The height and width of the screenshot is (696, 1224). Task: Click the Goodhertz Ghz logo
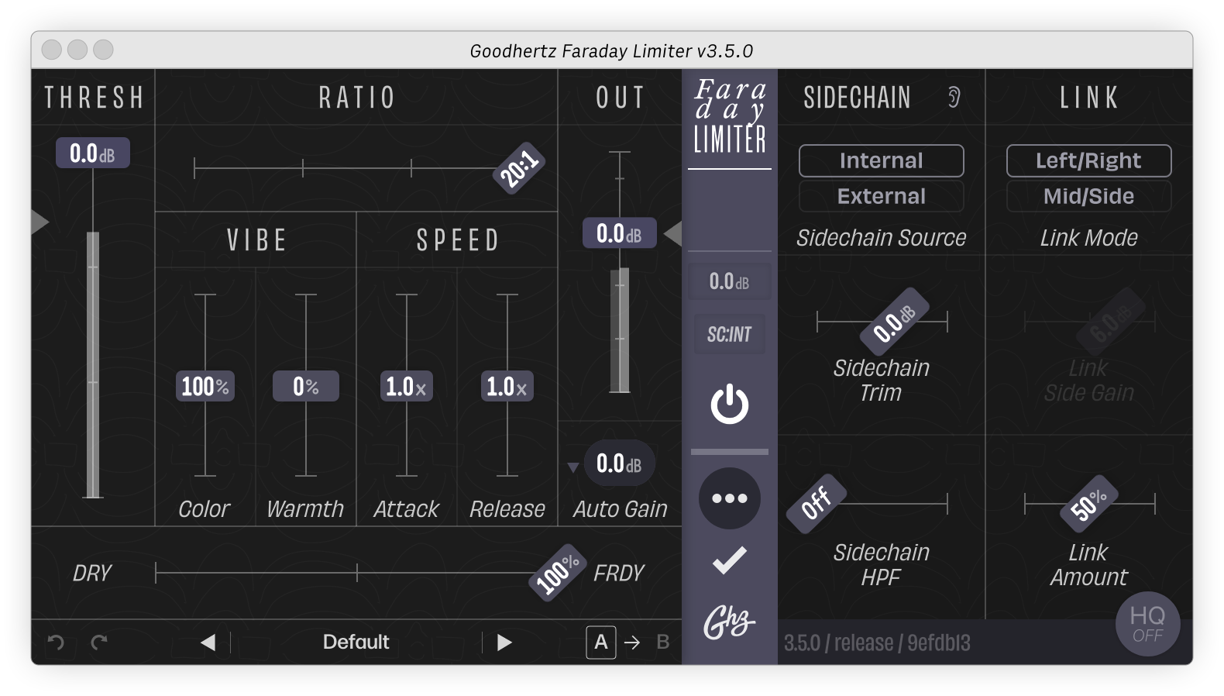(729, 622)
